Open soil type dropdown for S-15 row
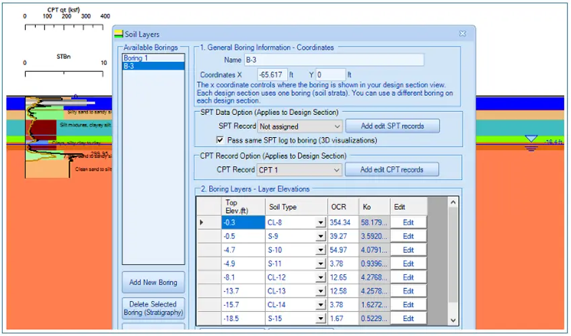Screen dimensions: 571x336 point(320,319)
